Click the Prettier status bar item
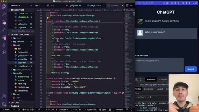199x112 pixels. click(118, 110)
